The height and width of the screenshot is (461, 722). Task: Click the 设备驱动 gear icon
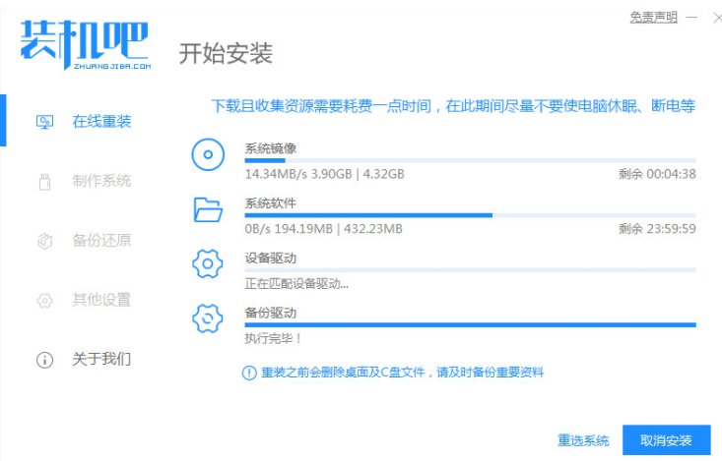point(208,263)
